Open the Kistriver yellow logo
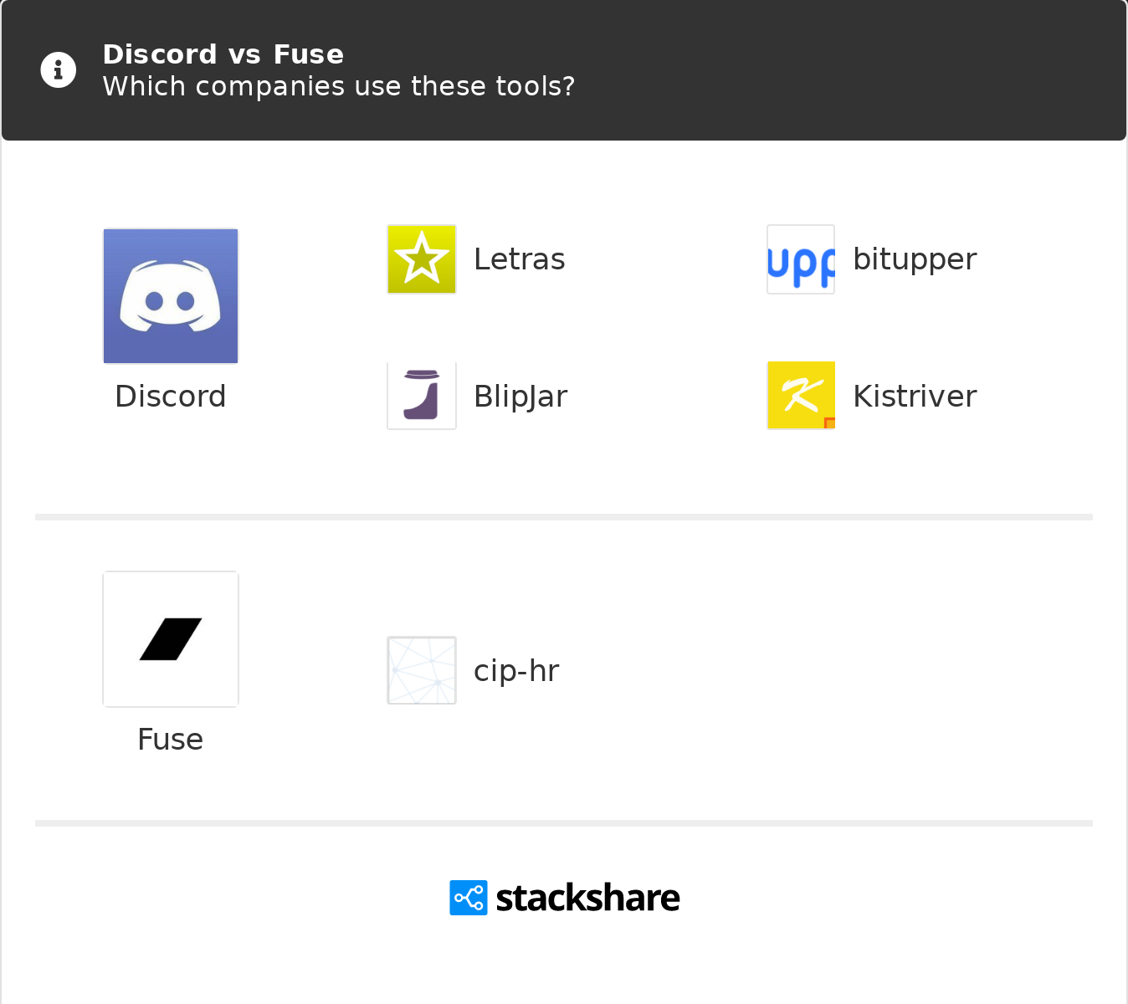 [801, 396]
